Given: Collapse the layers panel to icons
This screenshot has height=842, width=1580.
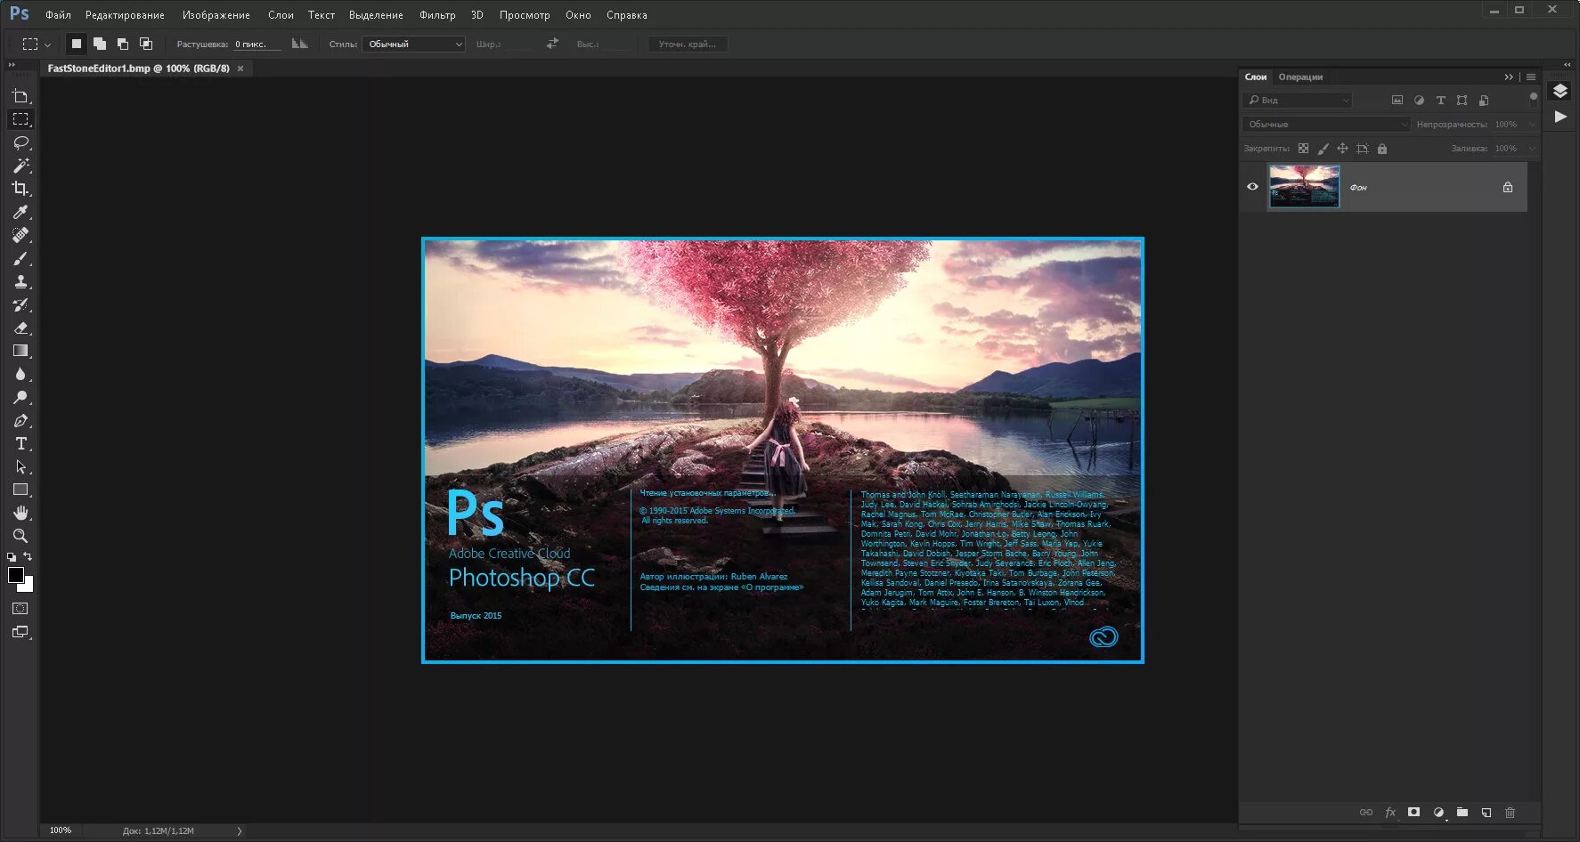Looking at the screenshot, I should pos(1509,77).
